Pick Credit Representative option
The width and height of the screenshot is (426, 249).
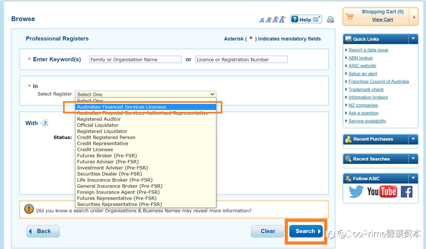point(146,143)
